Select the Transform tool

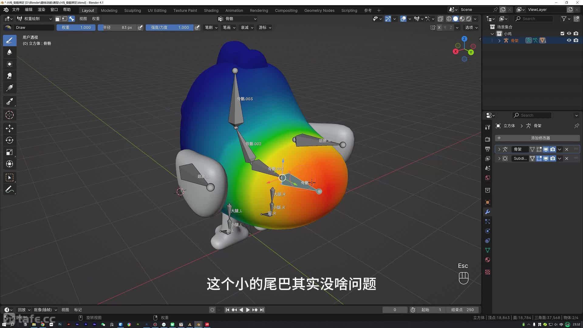click(x=9, y=164)
